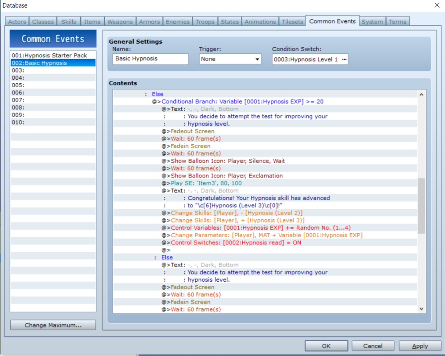Select empty common event slot 006
This screenshot has width=445, height=356.
[53, 93]
